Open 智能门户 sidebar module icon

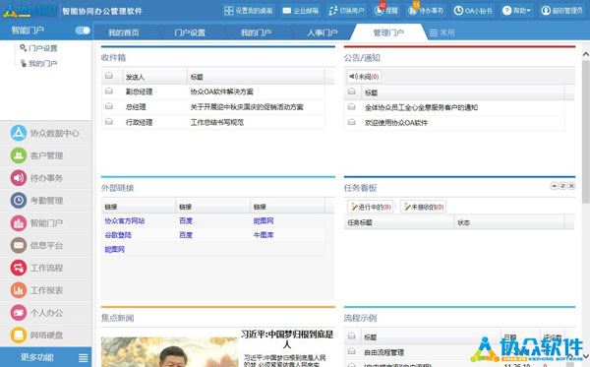(x=19, y=222)
